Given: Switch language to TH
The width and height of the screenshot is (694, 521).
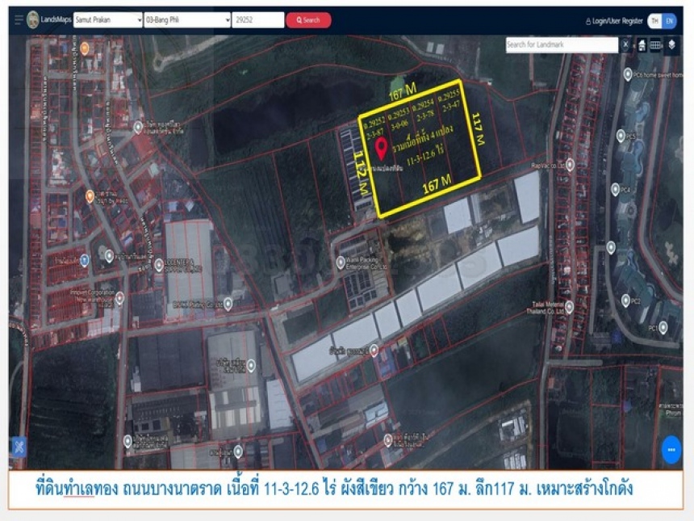Looking at the screenshot, I should coord(654,20).
